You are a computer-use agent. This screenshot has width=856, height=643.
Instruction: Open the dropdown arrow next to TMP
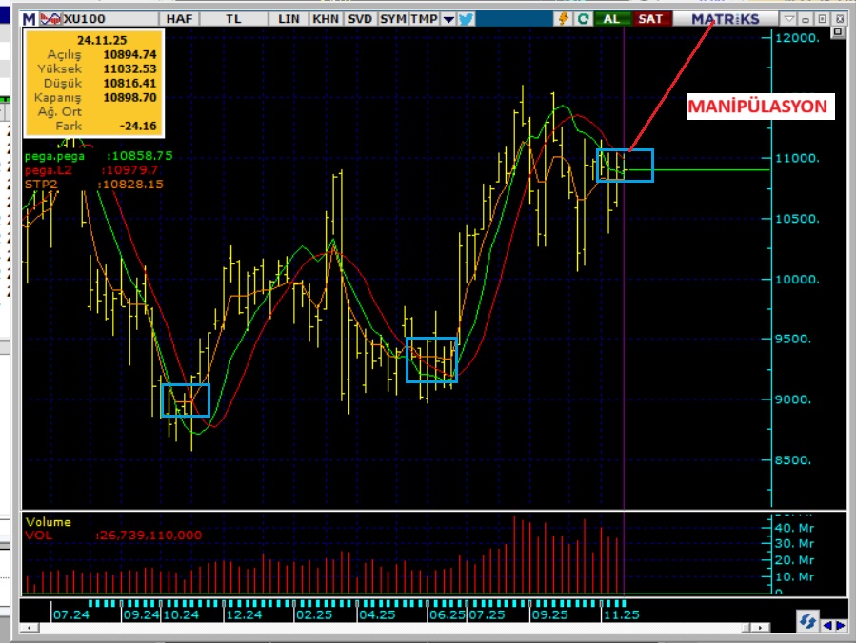(x=448, y=19)
